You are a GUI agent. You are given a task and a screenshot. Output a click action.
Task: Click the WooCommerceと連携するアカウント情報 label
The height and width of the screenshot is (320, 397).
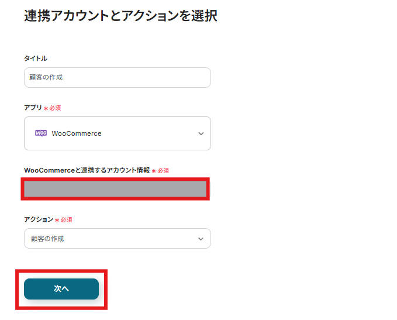tap(87, 170)
